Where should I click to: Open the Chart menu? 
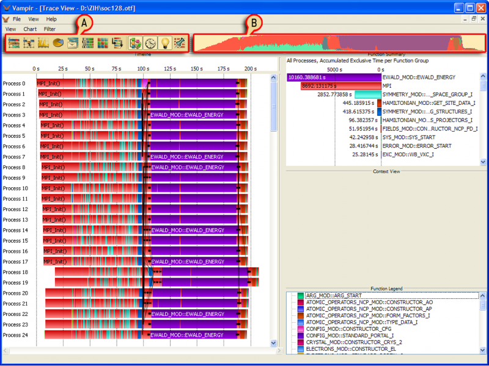coord(30,29)
